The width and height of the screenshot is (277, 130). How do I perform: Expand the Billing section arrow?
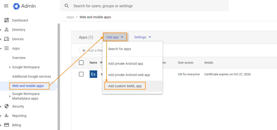[1, 125]
